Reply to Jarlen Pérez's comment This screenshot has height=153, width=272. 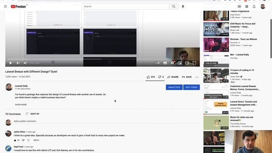(x=36, y=140)
